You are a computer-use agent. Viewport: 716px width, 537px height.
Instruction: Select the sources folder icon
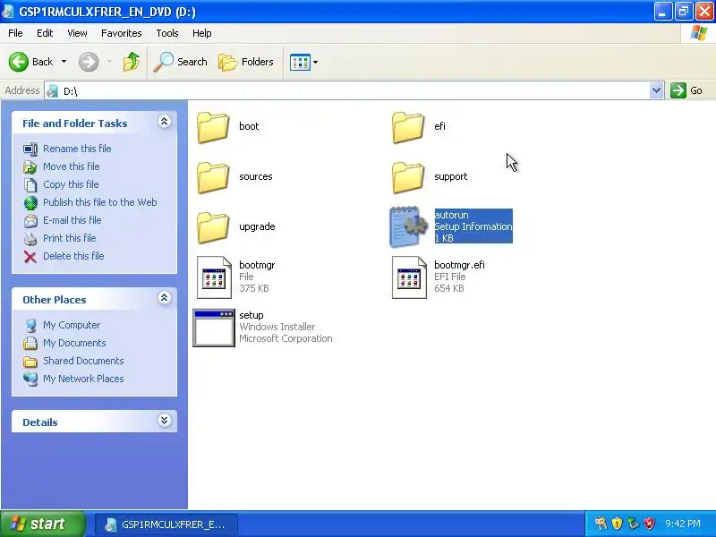(x=213, y=177)
